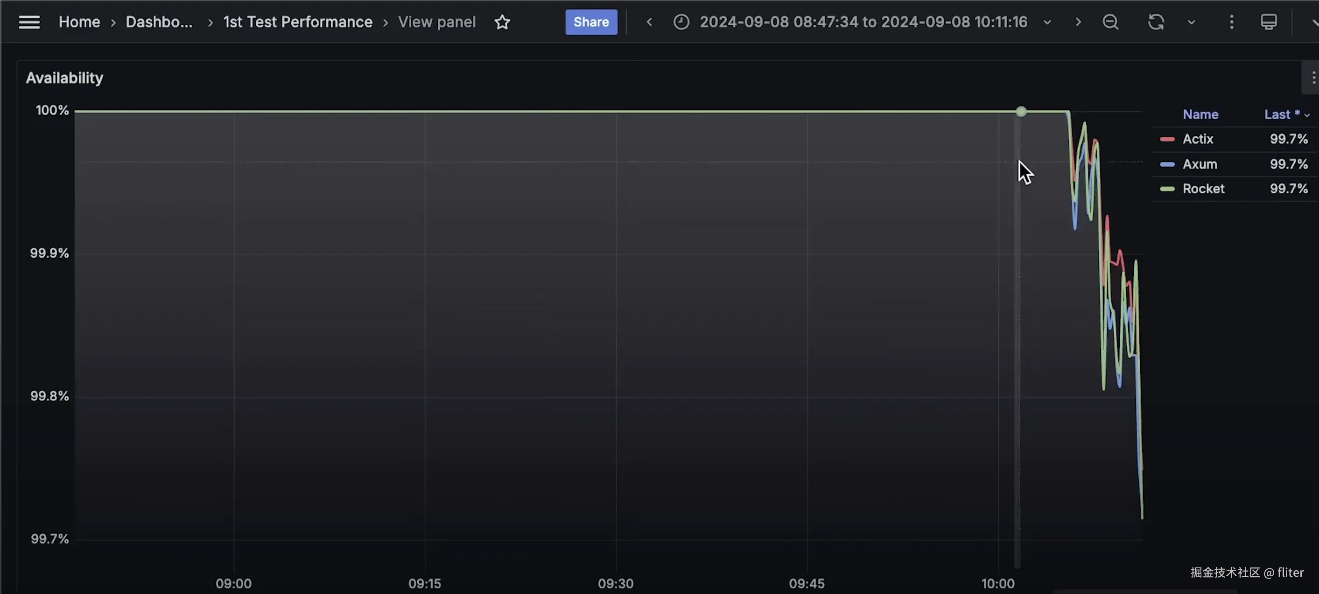
Task: Open the Dashbo... breadcrumb link
Action: click(159, 22)
